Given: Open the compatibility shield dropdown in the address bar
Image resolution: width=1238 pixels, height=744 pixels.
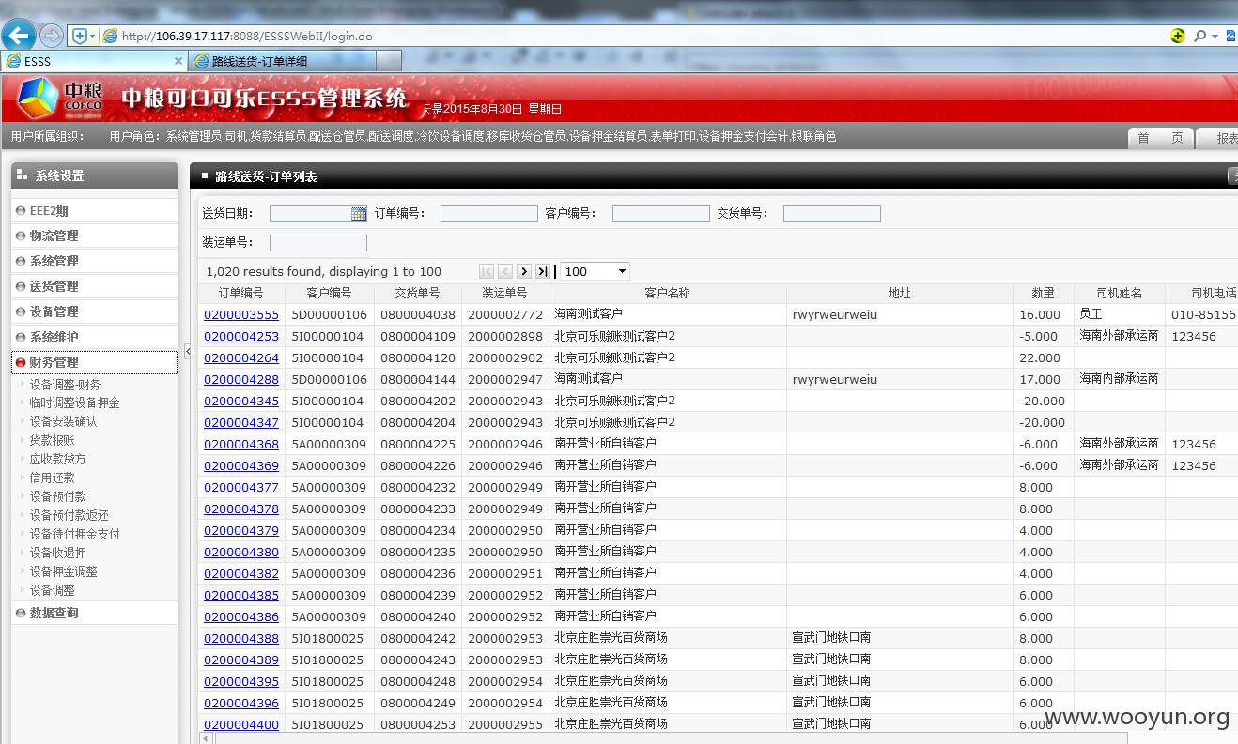Looking at the screenshot, I should point(84,36).
